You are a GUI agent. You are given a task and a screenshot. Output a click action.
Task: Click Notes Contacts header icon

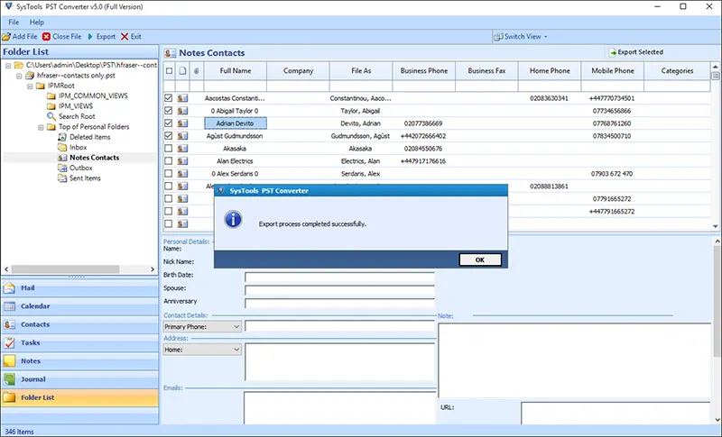point(170,53)
